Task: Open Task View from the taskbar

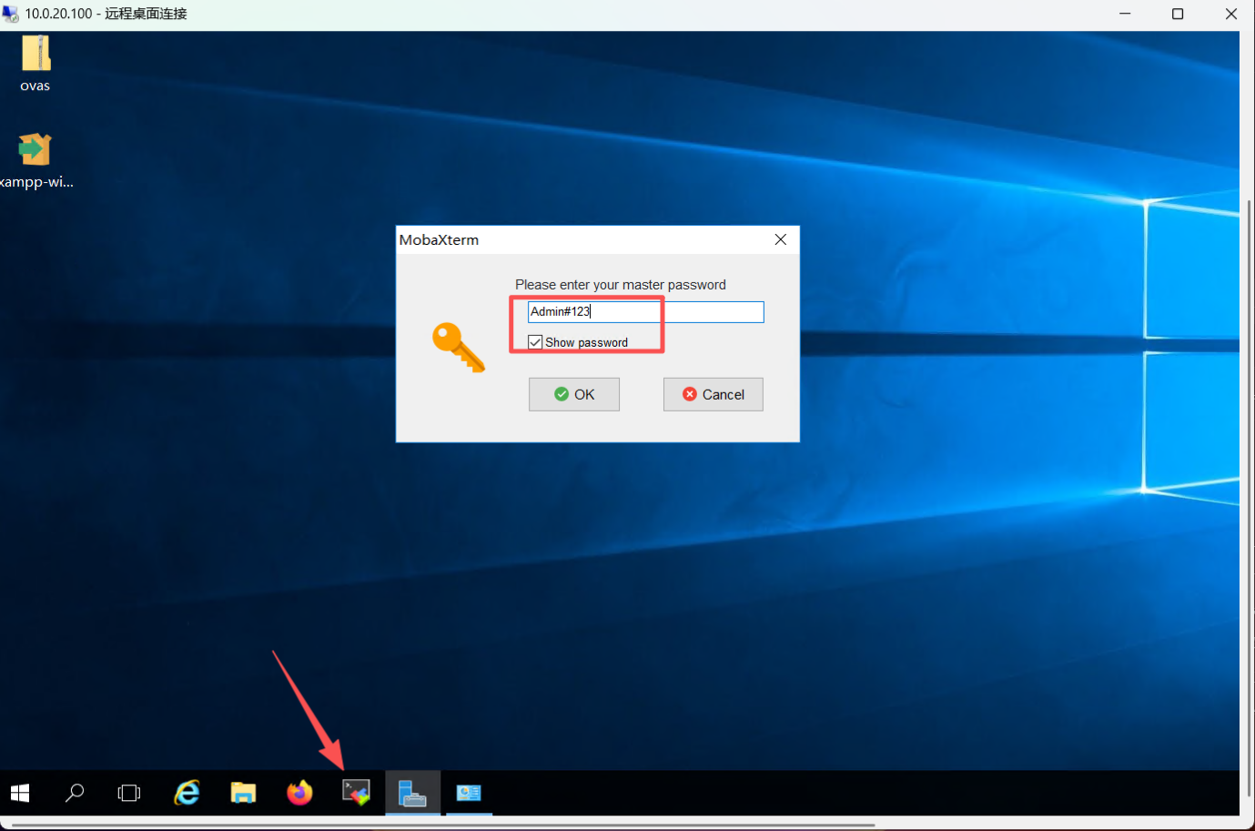Action: (x=129, y=793)
